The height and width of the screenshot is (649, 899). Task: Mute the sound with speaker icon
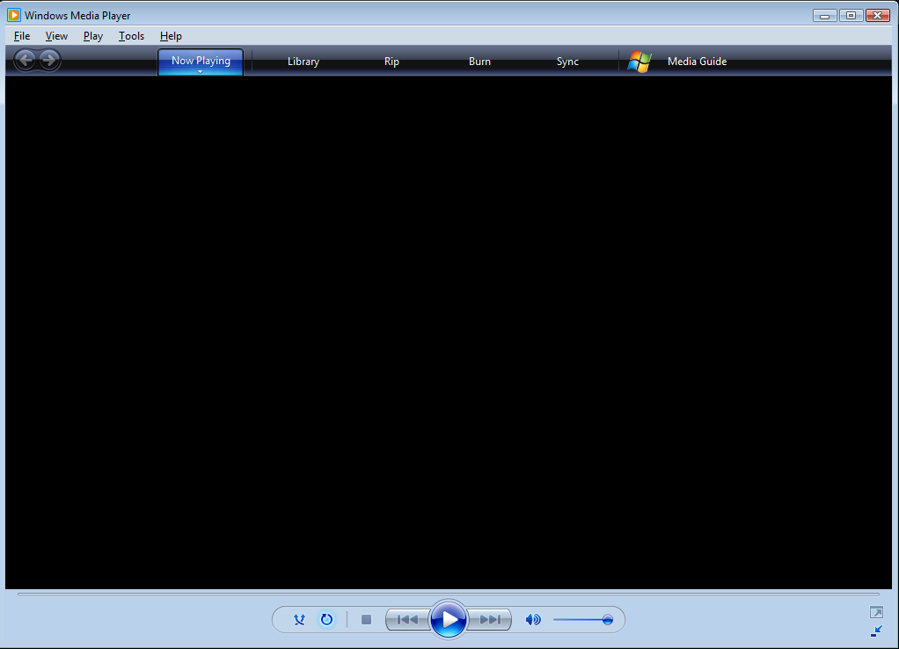point(533,619)
